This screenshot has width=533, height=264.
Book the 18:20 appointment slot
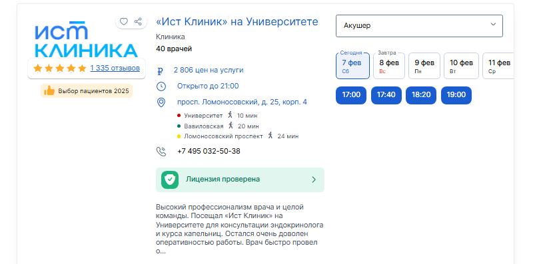point(421,95)
